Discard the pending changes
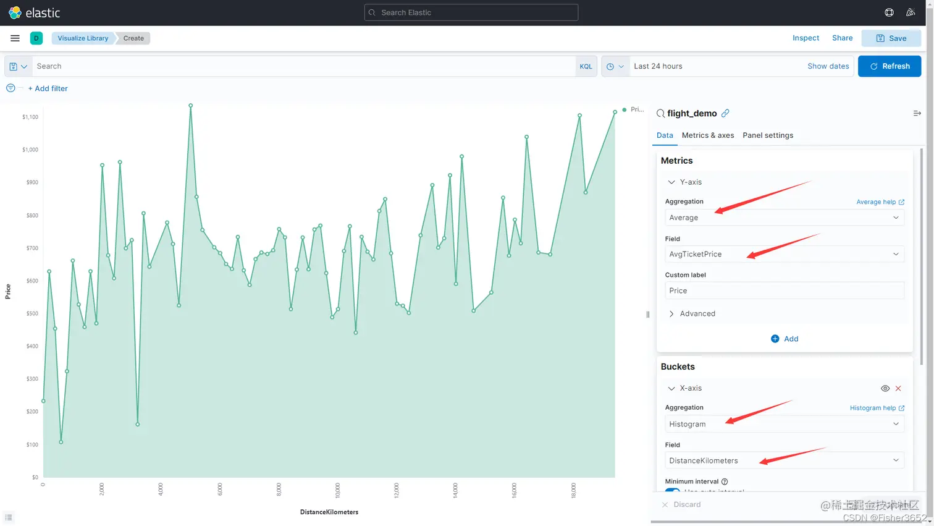The width and height of the screenshot is (934, 526). (681, 504)
